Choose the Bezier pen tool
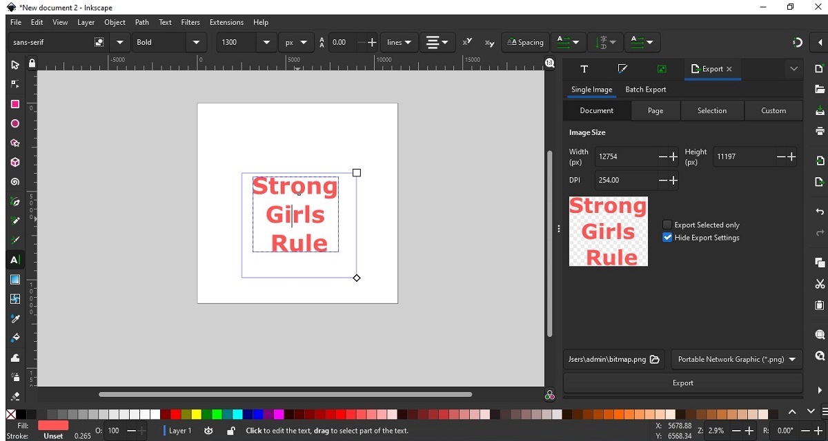Image resolution: width=828 pixels, height=441 pixels. [15, 202]
